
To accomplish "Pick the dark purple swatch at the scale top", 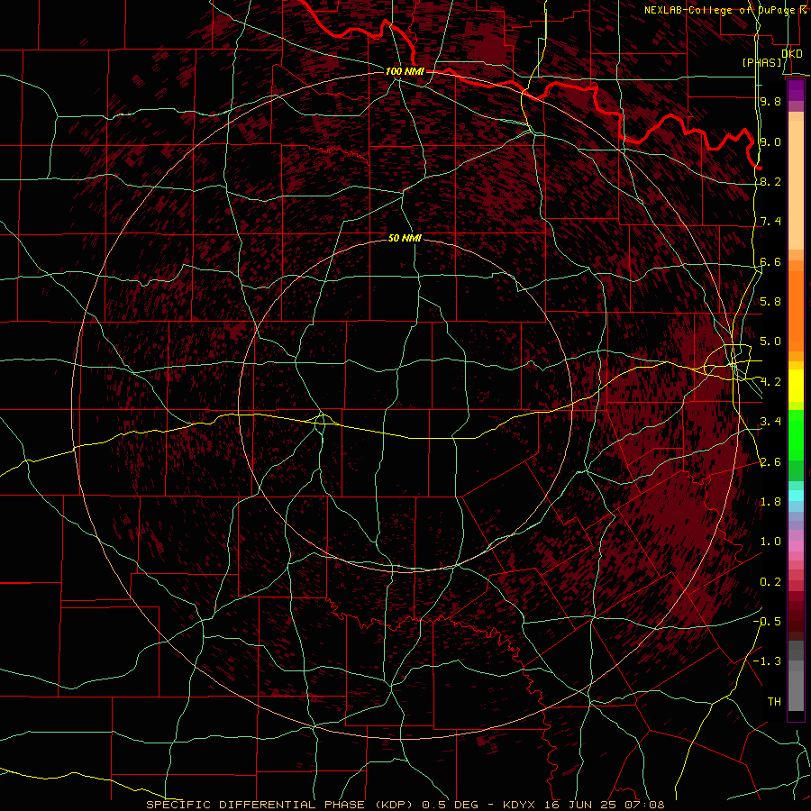I will click(x=796, y=88).
